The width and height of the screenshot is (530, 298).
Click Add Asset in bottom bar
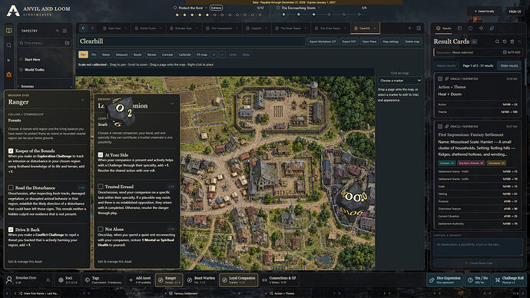pos(140,280)
